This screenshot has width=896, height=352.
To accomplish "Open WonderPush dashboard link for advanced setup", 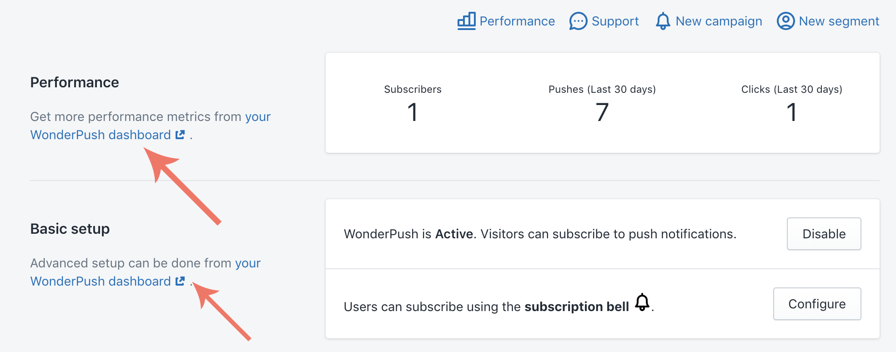I will 146,272.
